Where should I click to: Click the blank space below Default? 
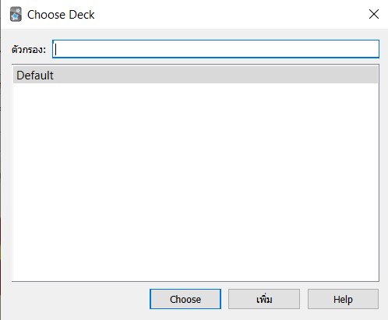point(196,181)
